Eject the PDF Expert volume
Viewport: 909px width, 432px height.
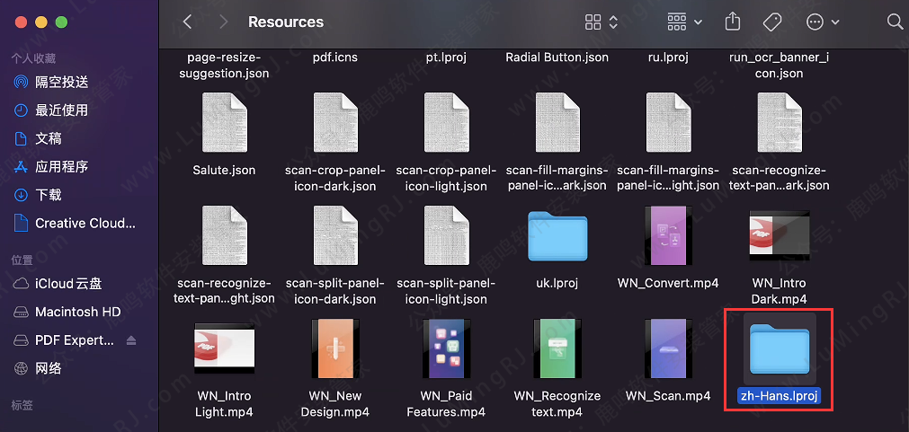[132, 340]
